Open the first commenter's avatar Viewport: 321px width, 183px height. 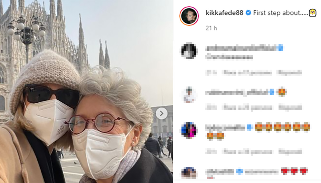pos(189,51)
